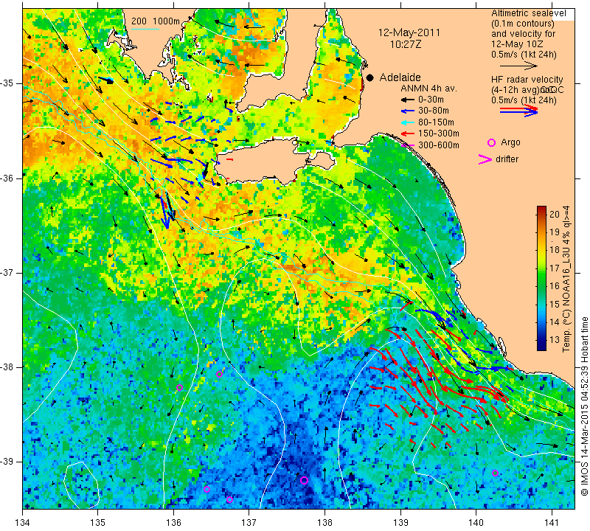Click the red 150-300m legend arrow

click(x=407, y=133)
